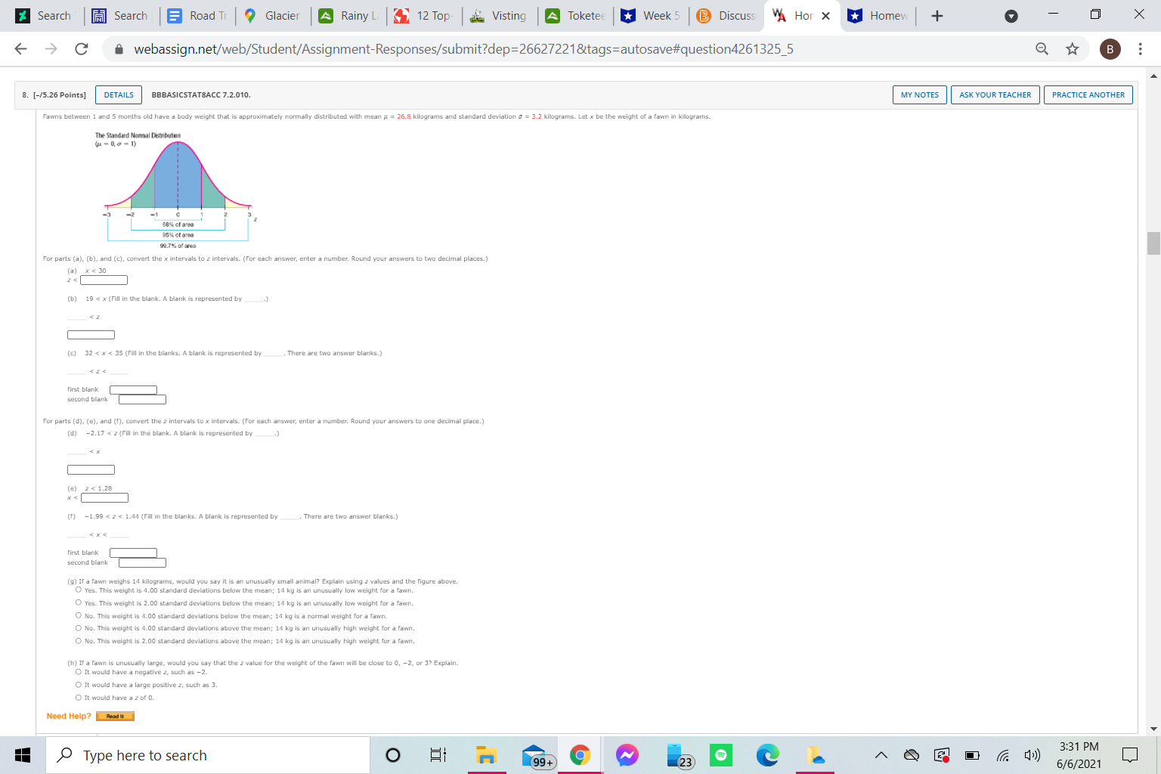Switch to the Week 5 tab

point(651,16)
